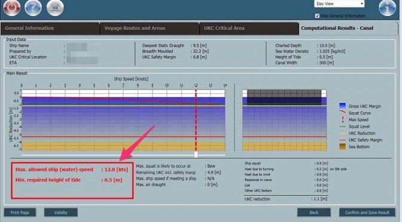Click Sea Bottom legend swatch
This screenshot has height=222, width=402.
[342, 147]
